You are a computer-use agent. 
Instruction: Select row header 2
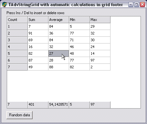[x=17, y=33]
